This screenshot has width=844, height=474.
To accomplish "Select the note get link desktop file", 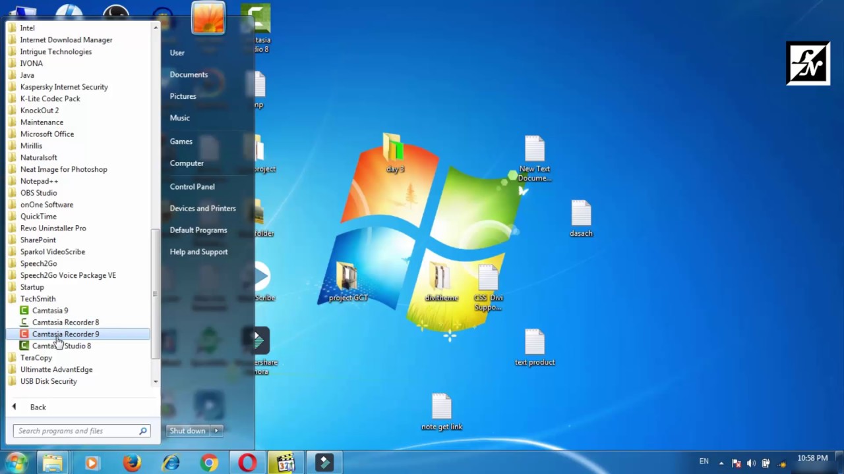I will click(x=442, y=412).
